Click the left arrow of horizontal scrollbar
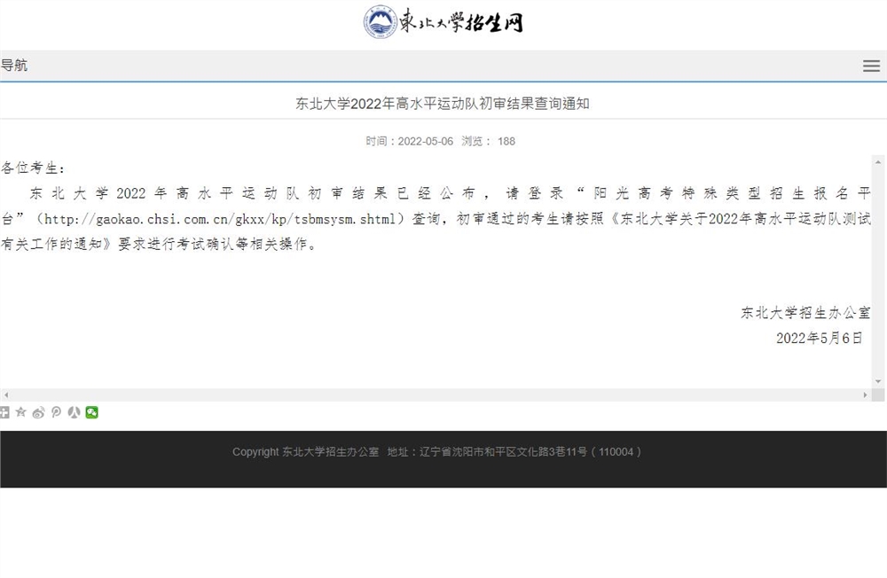This screenshot has height=578, width=887. tap(5, 394)
